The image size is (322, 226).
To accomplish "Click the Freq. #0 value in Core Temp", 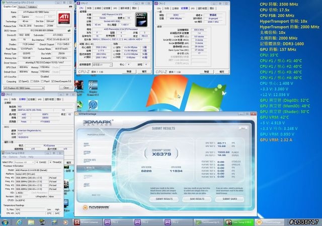I will [x=31, y=178].
